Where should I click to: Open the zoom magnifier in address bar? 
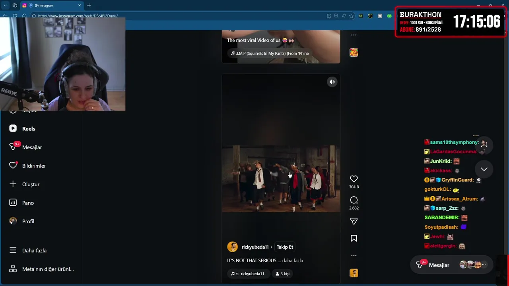point(336,16)
